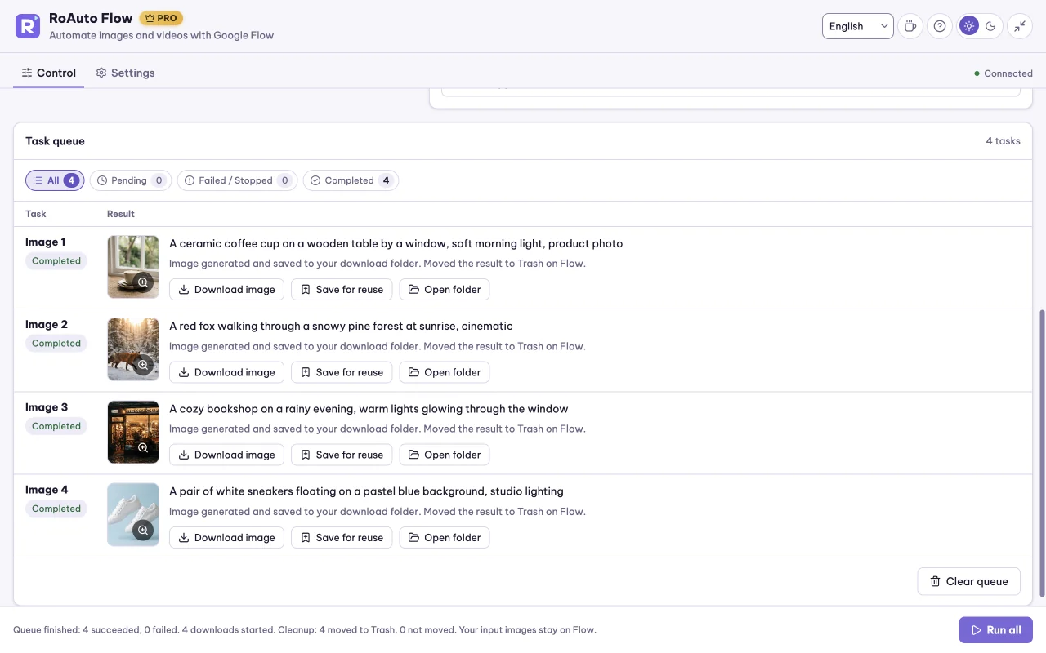
Task: Switch to light theme sun icon
Action: pos(969,26)
